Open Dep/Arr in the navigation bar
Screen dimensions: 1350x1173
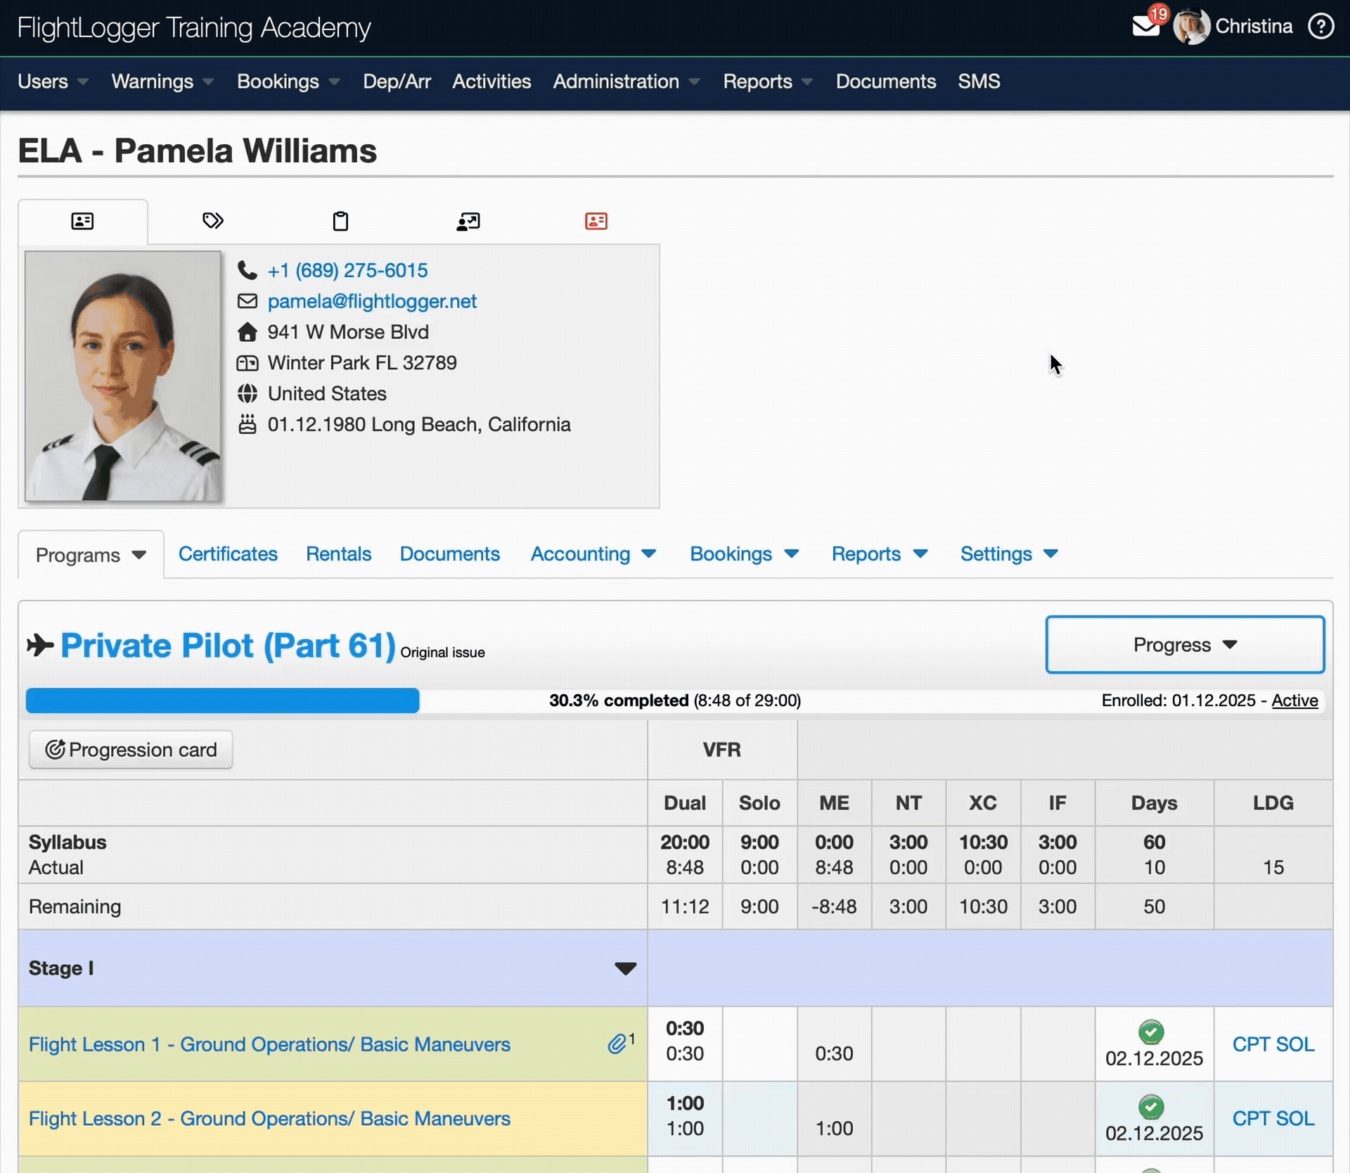[x=397, y=82]
